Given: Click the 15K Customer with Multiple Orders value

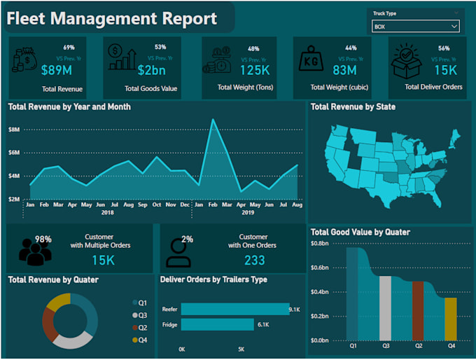Looking at the screenshot, I should tap(103, 261).
